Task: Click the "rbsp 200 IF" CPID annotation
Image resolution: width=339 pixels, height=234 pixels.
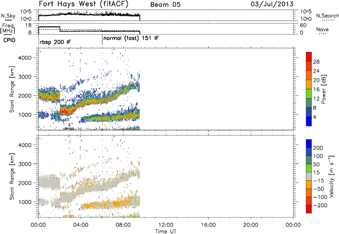Action: (x=56, y=42)
